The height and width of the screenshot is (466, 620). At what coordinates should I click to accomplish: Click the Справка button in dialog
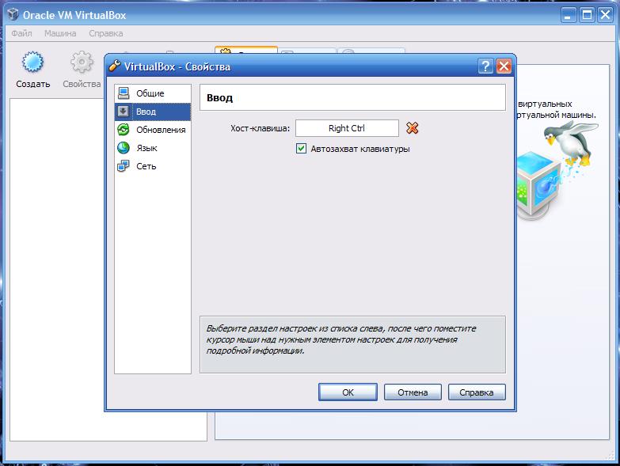[477, 392]
